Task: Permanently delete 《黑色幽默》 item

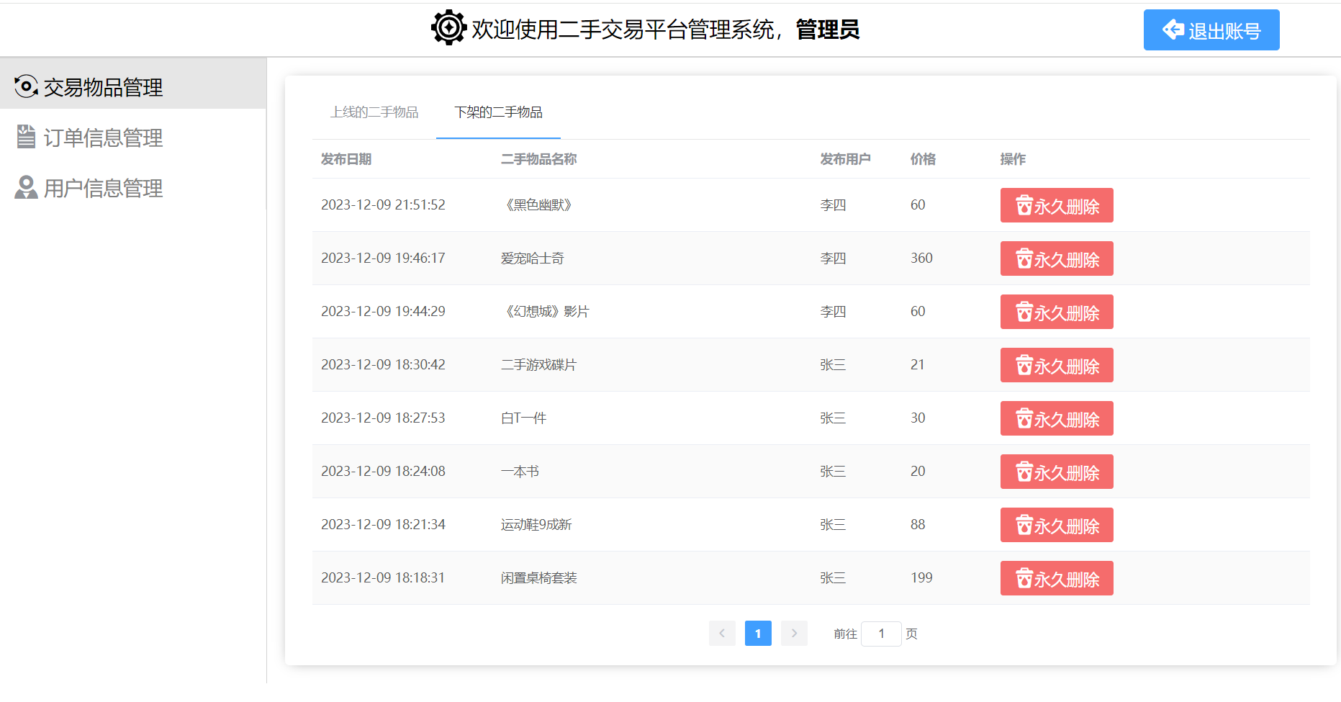Action: pos(1057,205)
